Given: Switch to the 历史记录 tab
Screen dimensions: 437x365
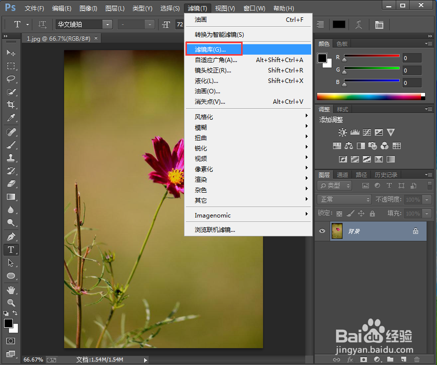Looking at the screenshot, I should pos(386,175).
